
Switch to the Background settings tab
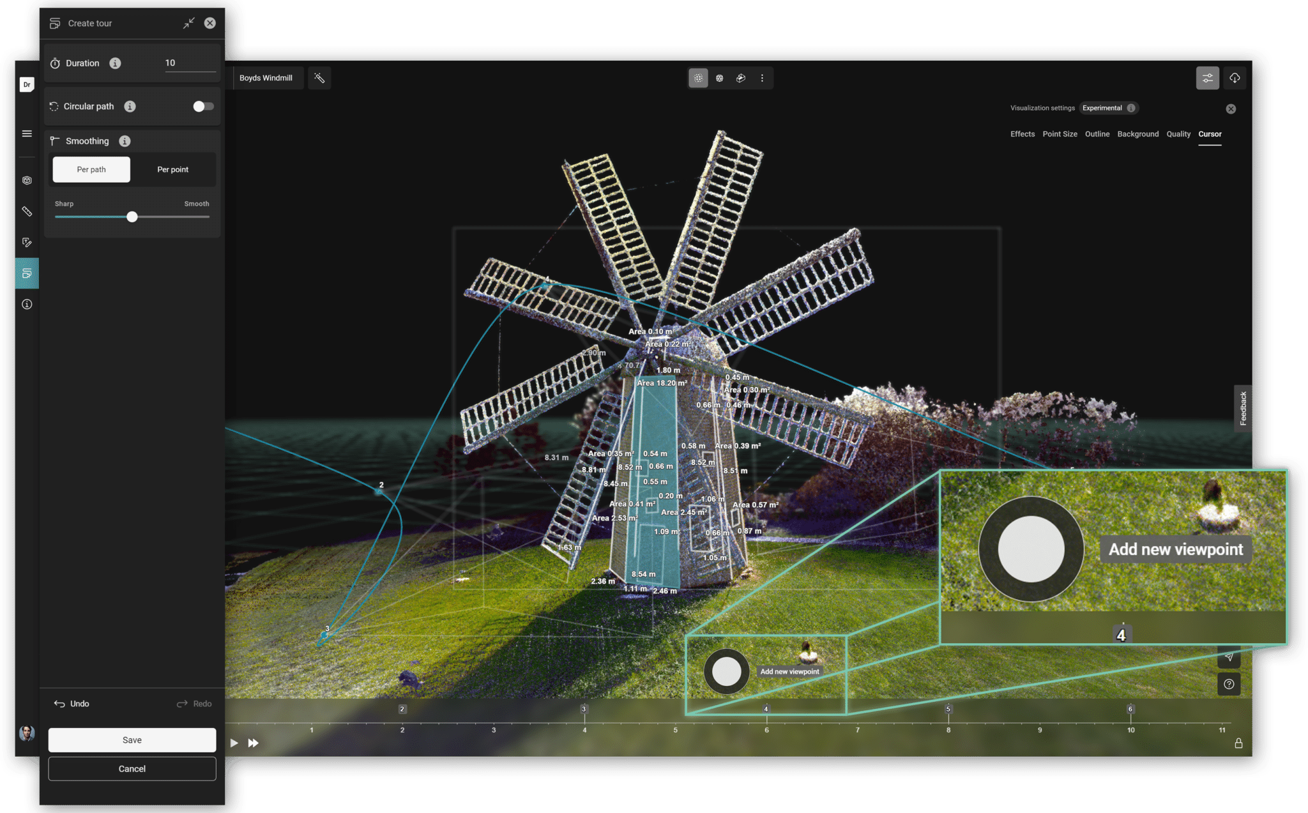click(x=1138, y=134)
